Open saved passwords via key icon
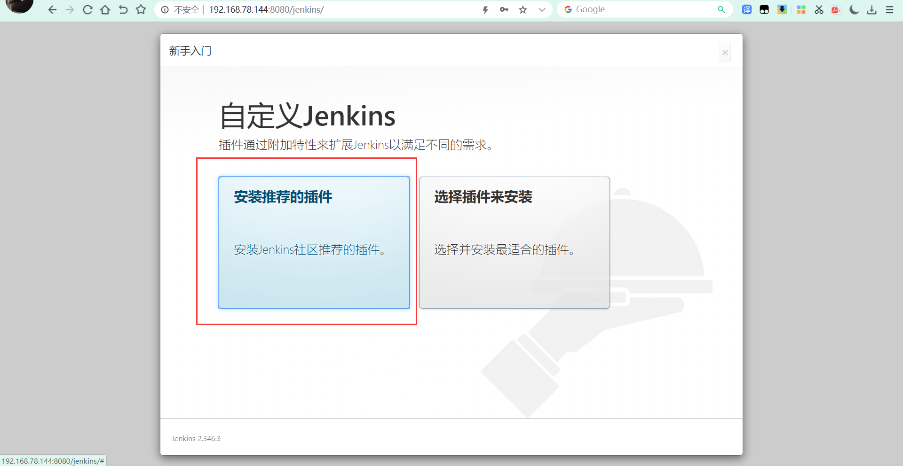The height and width of the screenshot is (466, 903). pyautogui.click(x=504, y=10)
